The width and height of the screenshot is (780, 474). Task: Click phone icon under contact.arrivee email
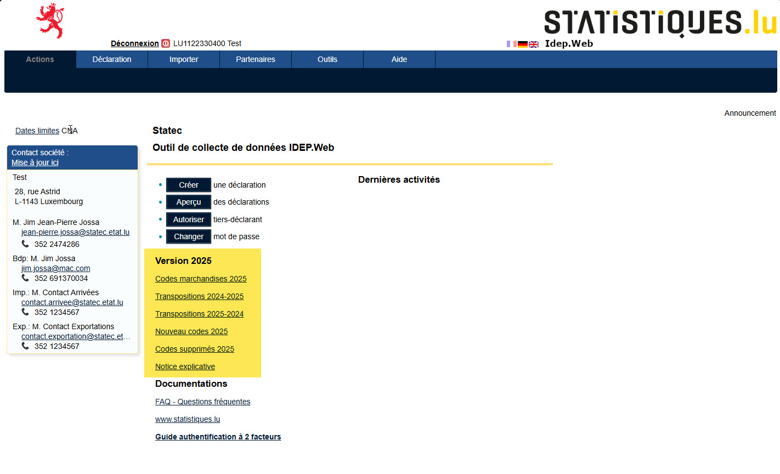coord(25,312)
